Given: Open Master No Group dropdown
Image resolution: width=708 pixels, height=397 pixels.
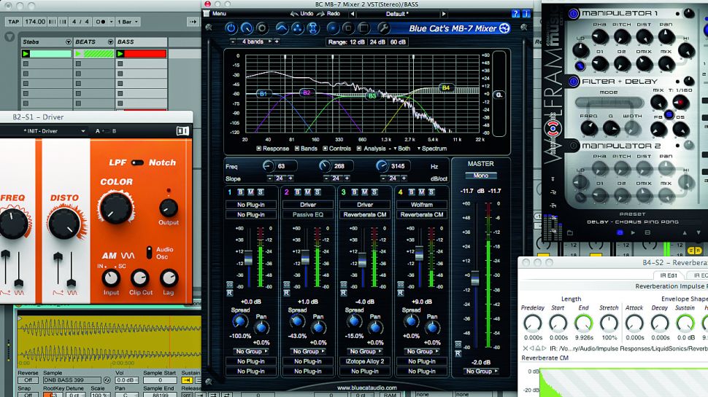Looking at the screenshot, I should (x=481, y=372).
